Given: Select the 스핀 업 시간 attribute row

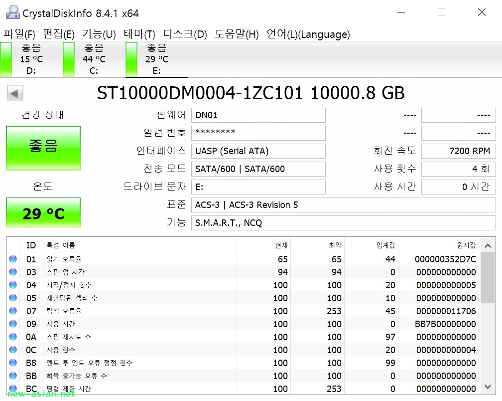Looking at the screenshot, I should [244, 272].
